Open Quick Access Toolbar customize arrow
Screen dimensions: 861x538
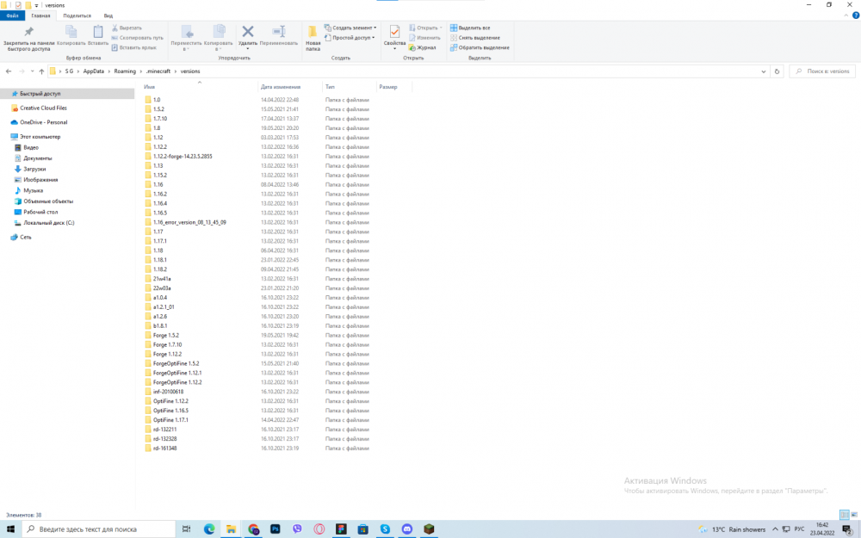click(37, 5)
